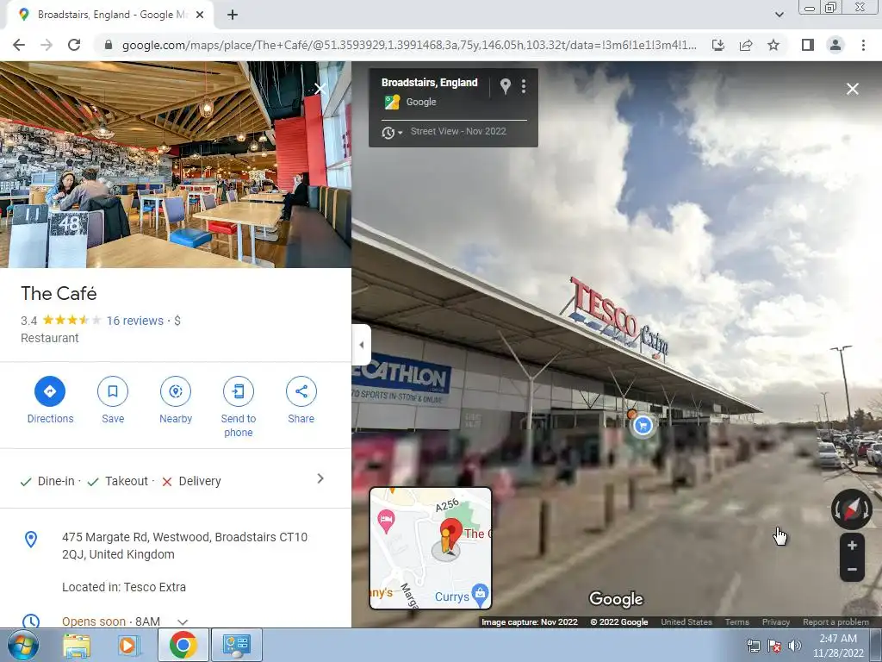
Task: Toggle browser side panel
Action: (808, 45)
